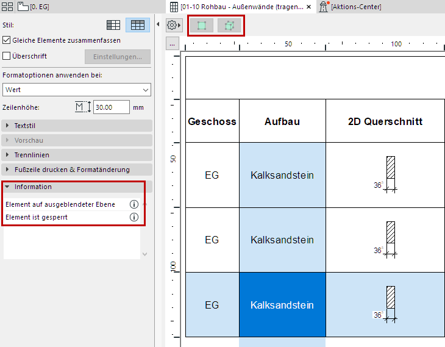Expand Fußzeile drucken & Formatänderung section
Viewport: 445px width, 347px height.
point(77,170)
